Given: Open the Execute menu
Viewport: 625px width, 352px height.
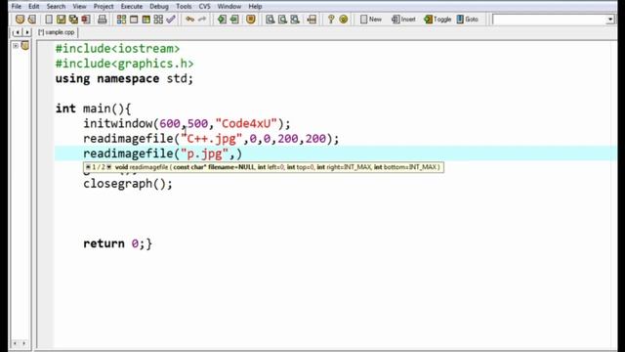Looking at the screenshot, I should 132,7.
